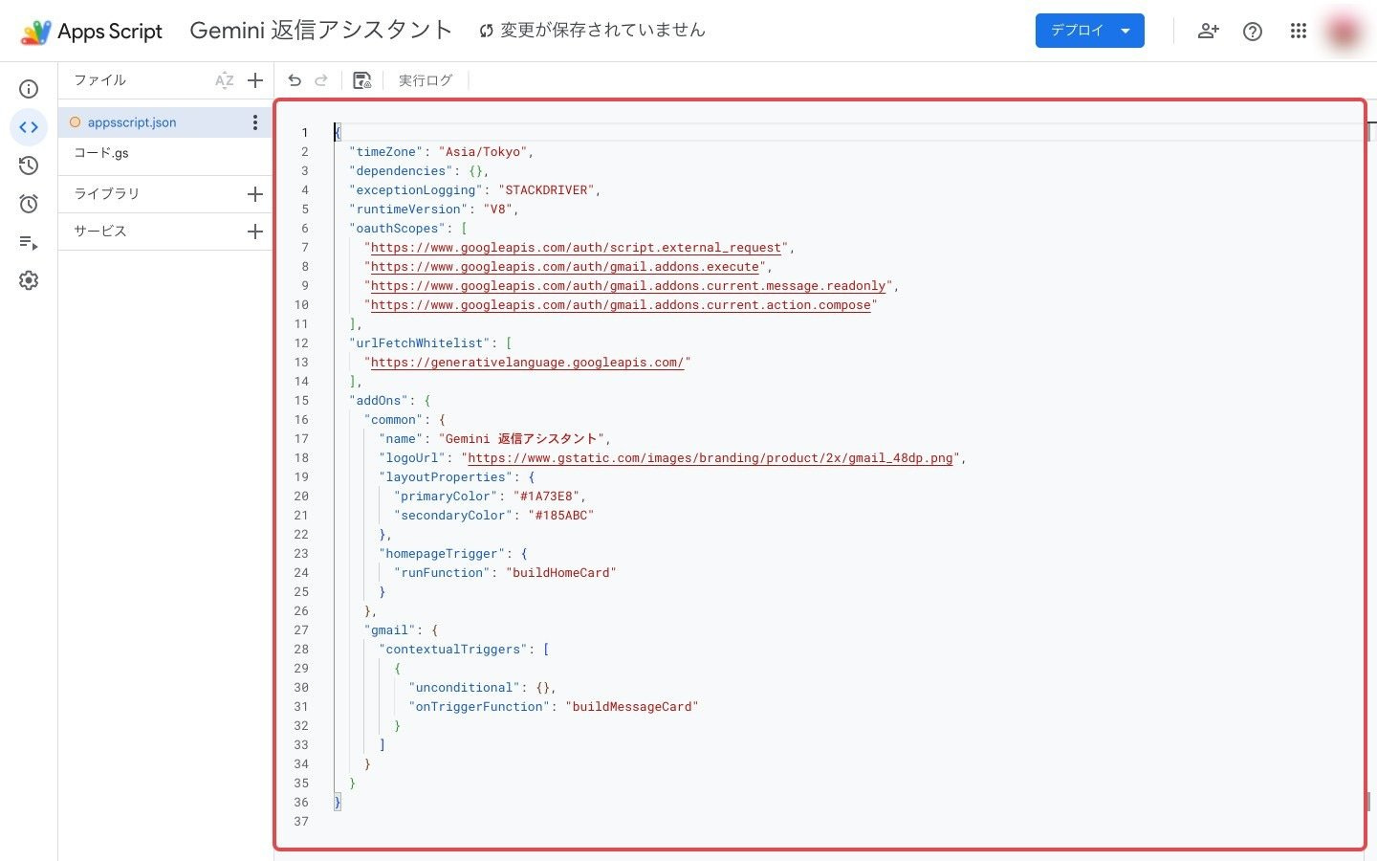Open appsscript.json more options menu
The width and height of the screenshot is (1377, 861).
pyautogui.click(x=255, y=122)
